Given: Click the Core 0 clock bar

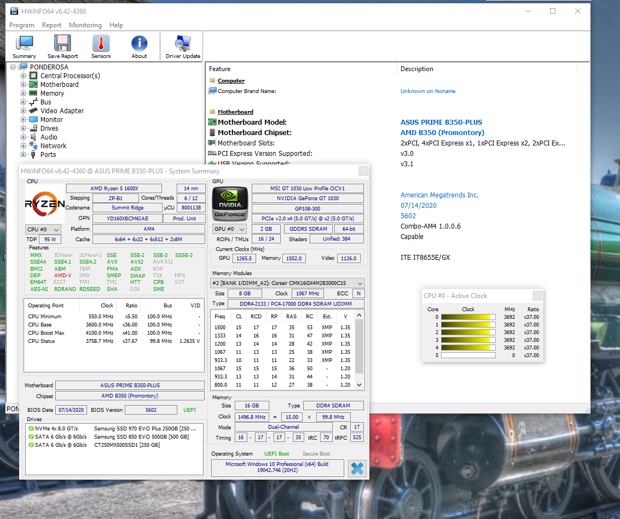Looking at the screenshot, I should coord(468,317).
